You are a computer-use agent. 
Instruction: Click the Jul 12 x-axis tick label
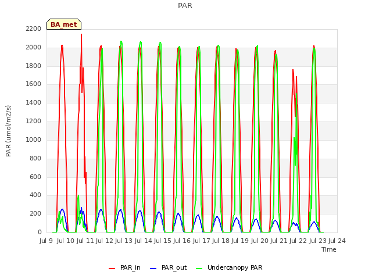[x=104, y=241]
